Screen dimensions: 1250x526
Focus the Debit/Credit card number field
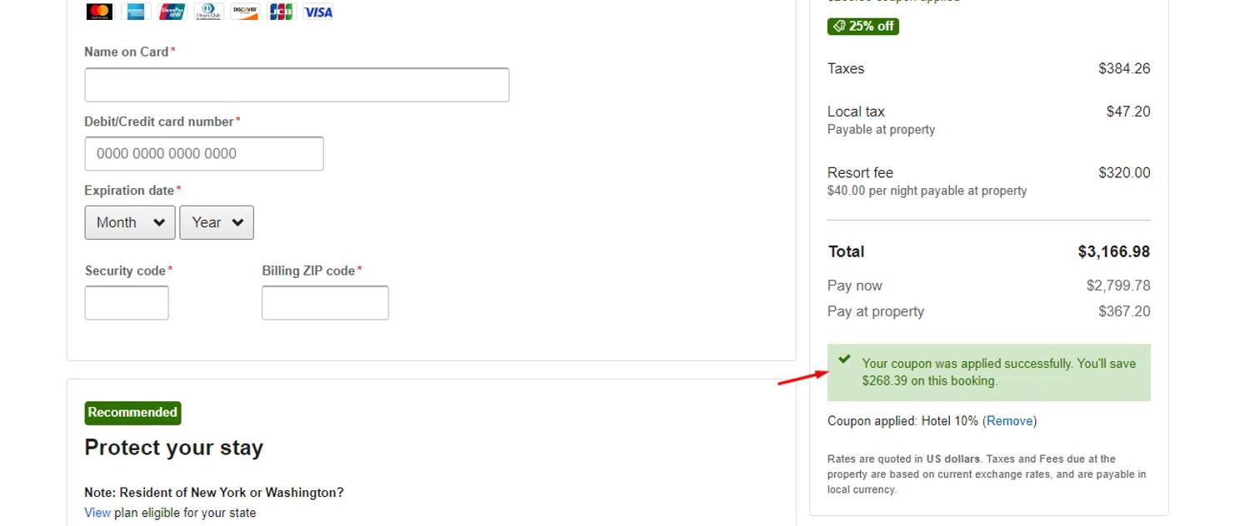pos(204,154)
